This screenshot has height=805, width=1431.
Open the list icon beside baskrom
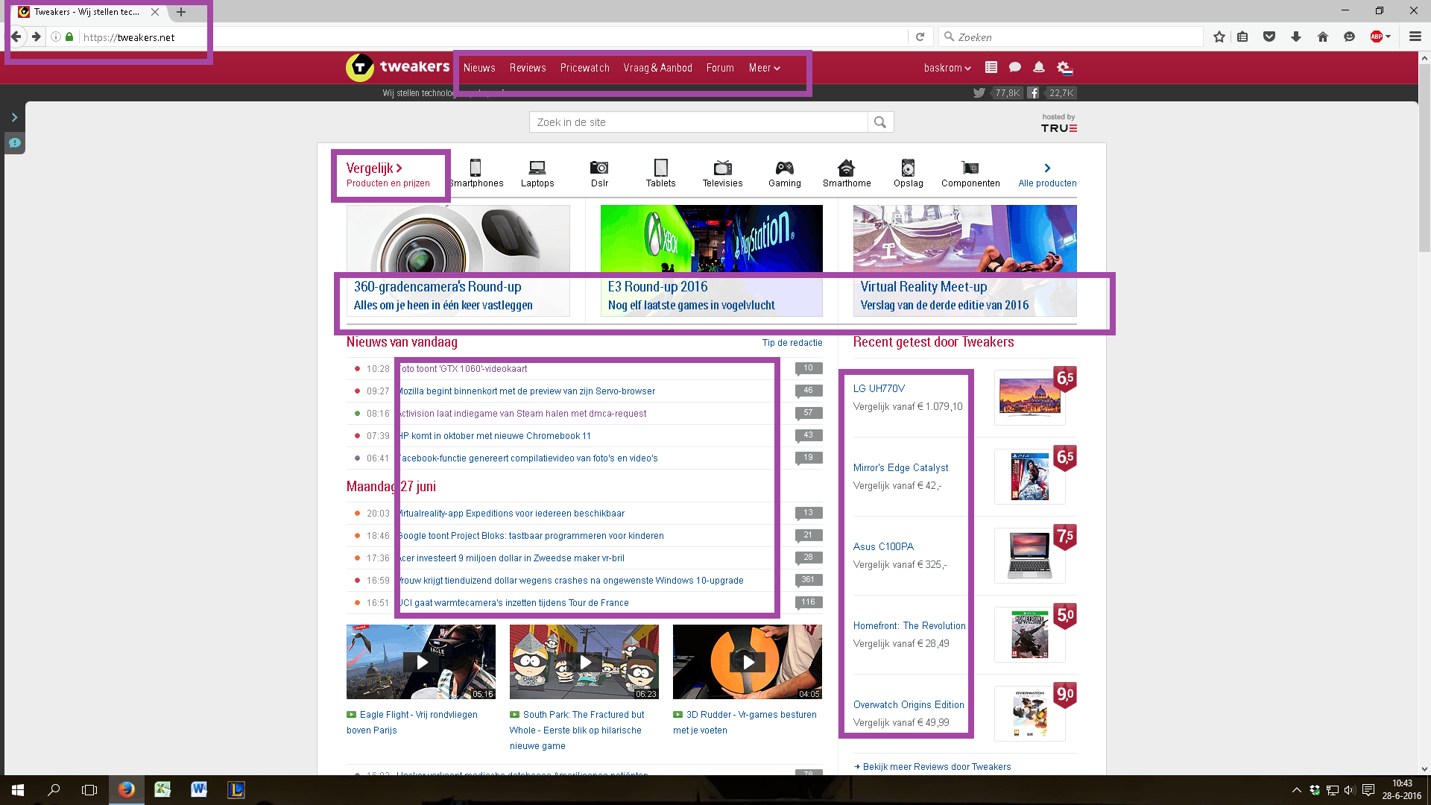click(x=991, y=67)
